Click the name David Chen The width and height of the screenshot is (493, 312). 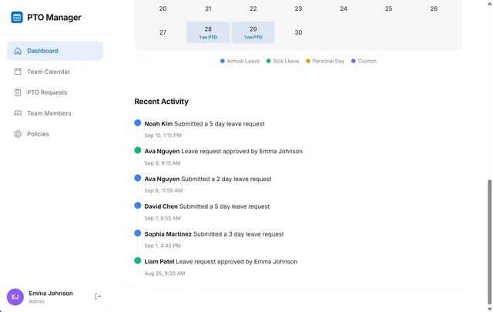[161, 206]
